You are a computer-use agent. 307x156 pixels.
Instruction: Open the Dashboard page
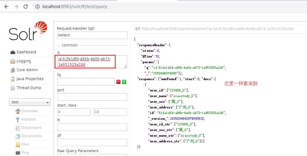coord(26,52)
